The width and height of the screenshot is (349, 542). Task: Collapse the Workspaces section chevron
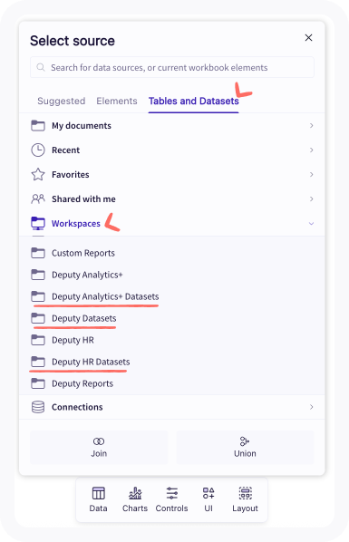[x=311, y=223]
